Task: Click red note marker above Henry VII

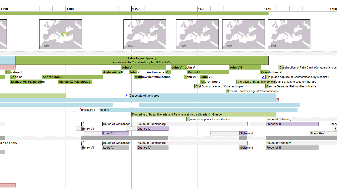Action: click(x=83, y=123)
